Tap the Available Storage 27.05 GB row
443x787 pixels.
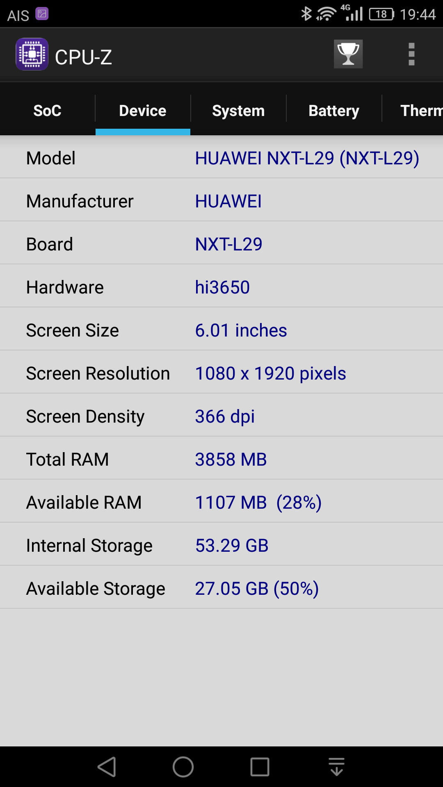pyautogui.click(x=221, y=587)
